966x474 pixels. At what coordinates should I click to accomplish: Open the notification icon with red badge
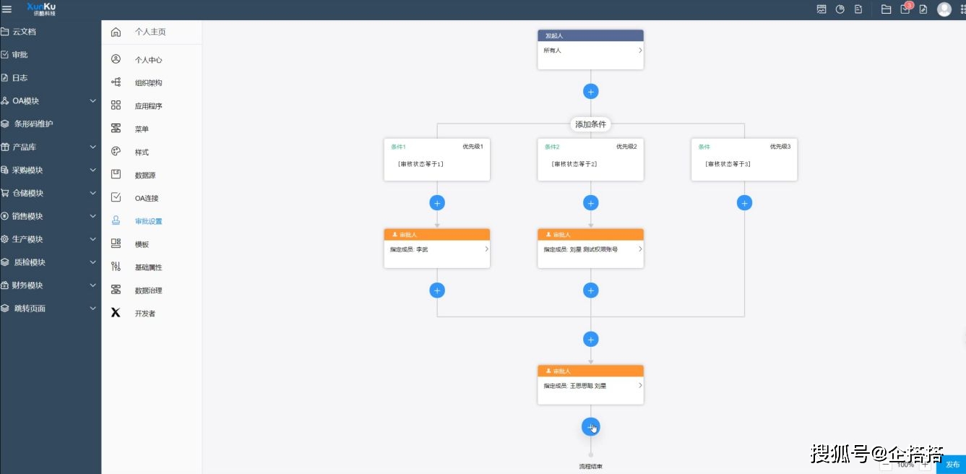pos(905,9)
